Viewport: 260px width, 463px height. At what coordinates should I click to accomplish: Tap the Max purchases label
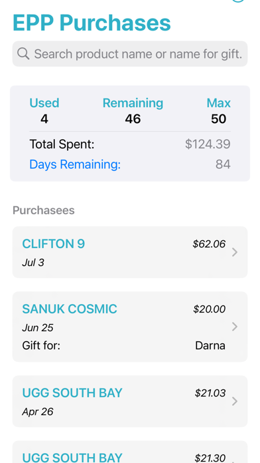pos(218,103)
